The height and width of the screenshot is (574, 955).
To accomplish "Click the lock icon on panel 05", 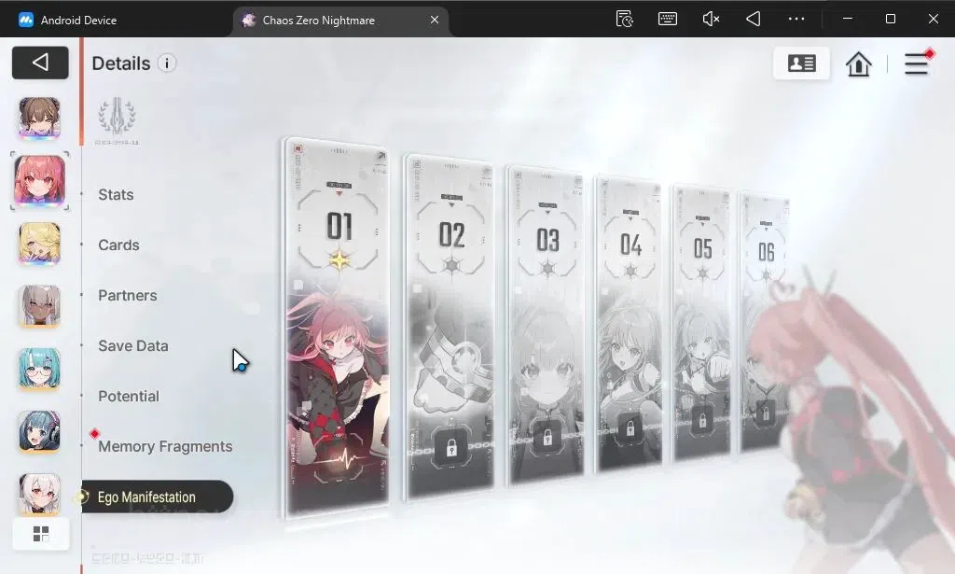I will [x=702, y=421].
